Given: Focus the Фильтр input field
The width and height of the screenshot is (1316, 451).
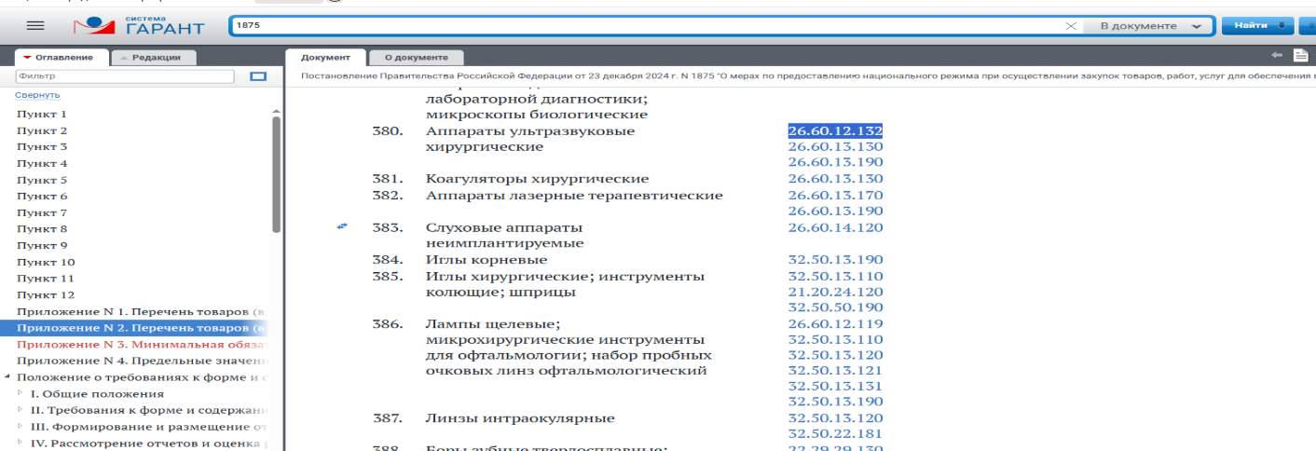Looking at the screenshot, I should (125, 76).
